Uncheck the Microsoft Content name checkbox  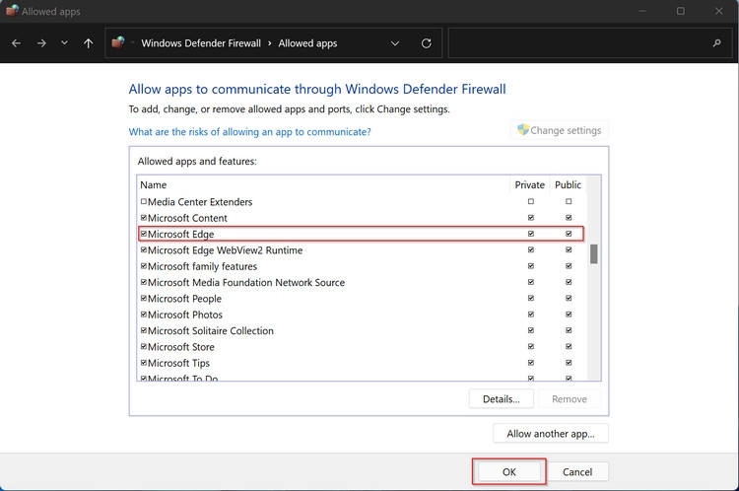[144, 218]
